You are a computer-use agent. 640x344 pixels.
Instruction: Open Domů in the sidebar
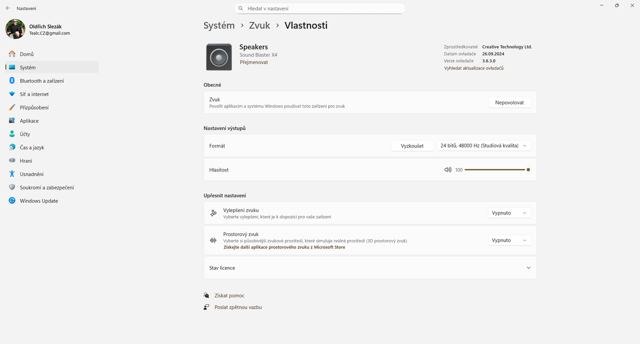tap(52, 54)
